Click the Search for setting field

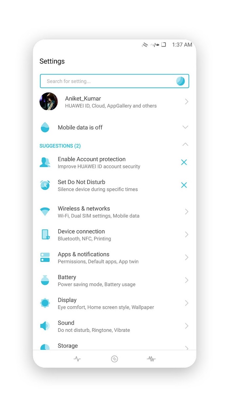click(x=114, y=81)
